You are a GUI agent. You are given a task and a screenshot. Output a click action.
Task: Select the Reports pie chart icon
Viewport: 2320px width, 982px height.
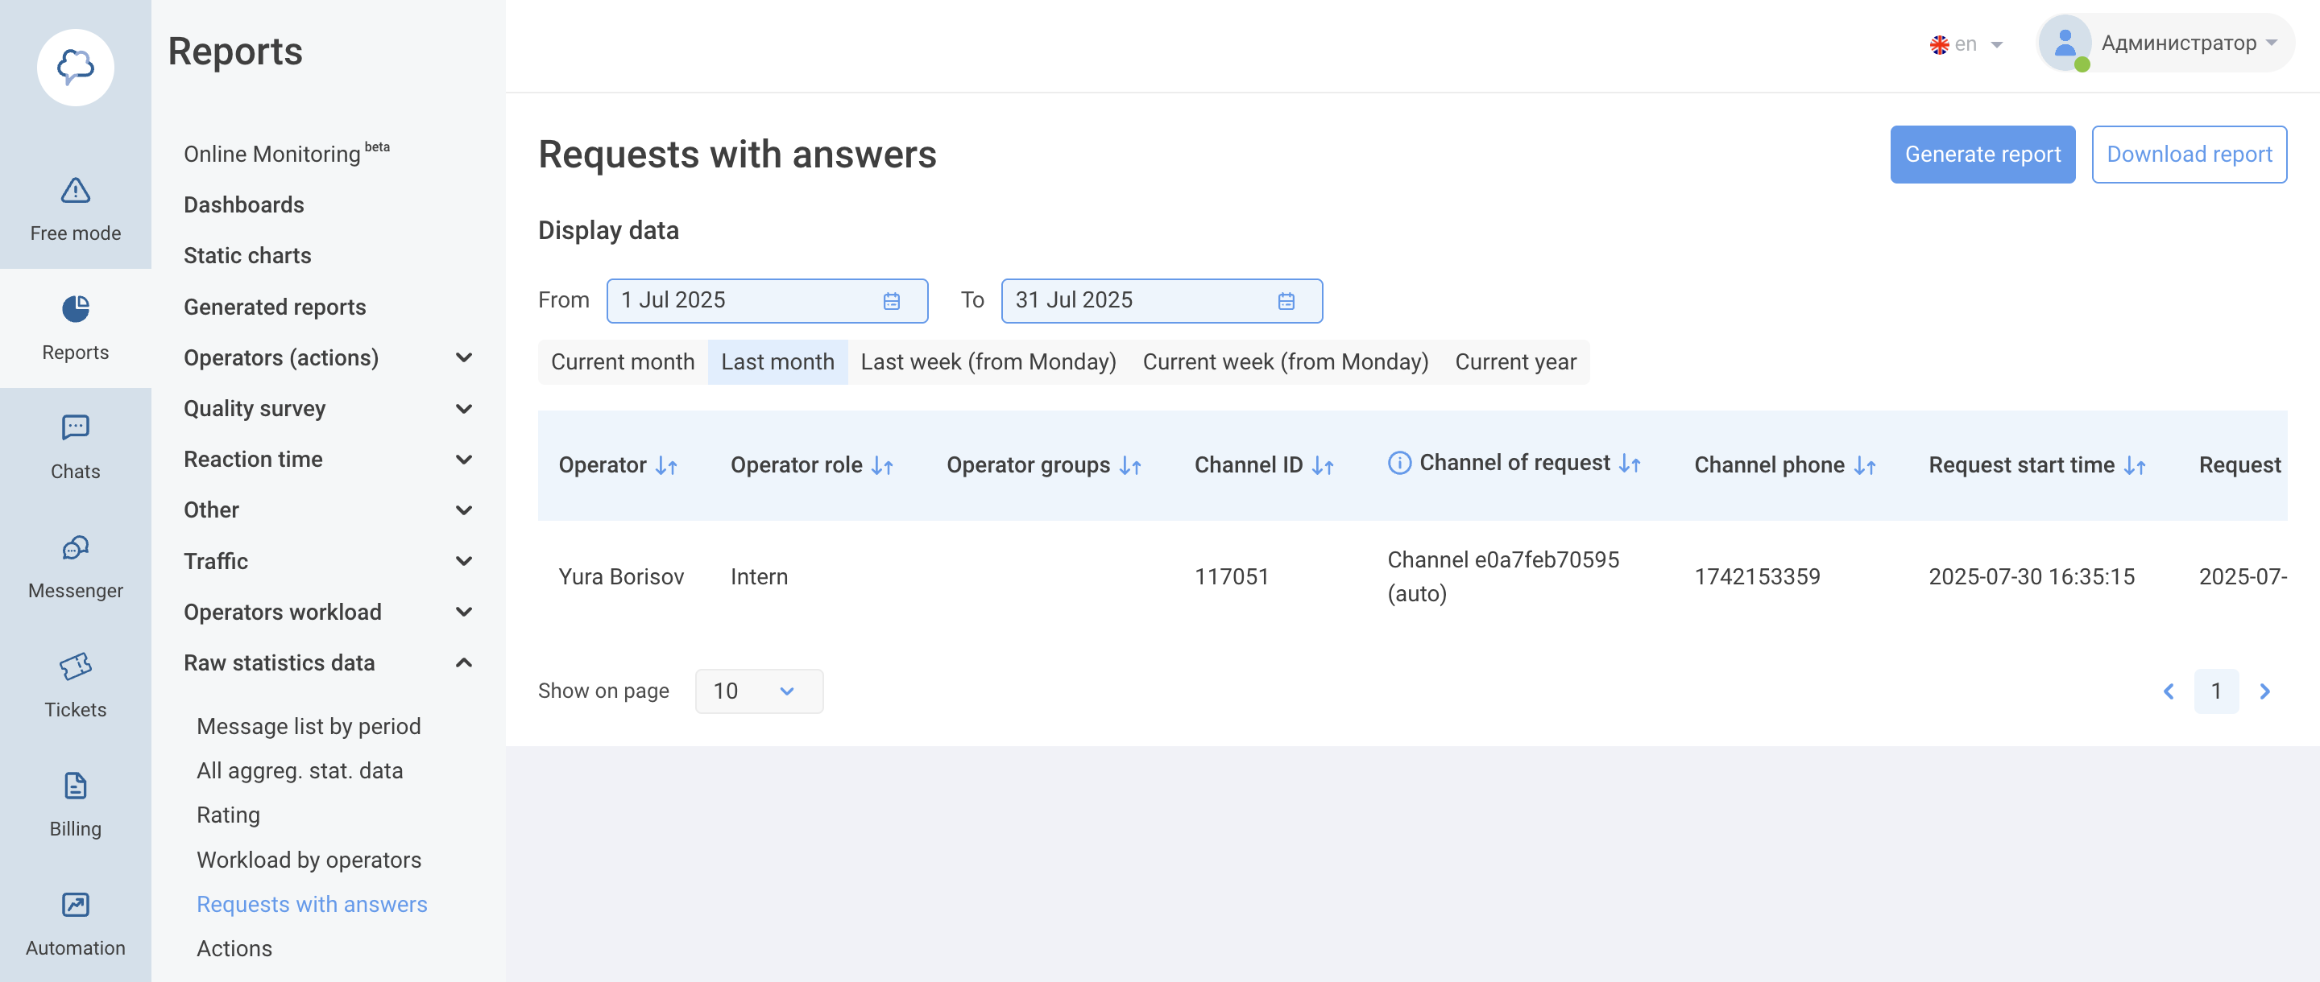coord(76,309)
